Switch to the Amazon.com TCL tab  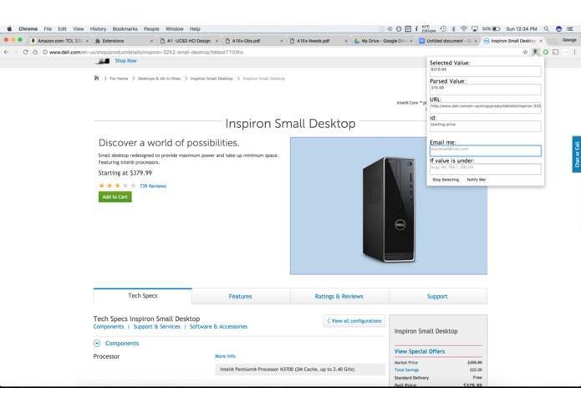(59, 41)
